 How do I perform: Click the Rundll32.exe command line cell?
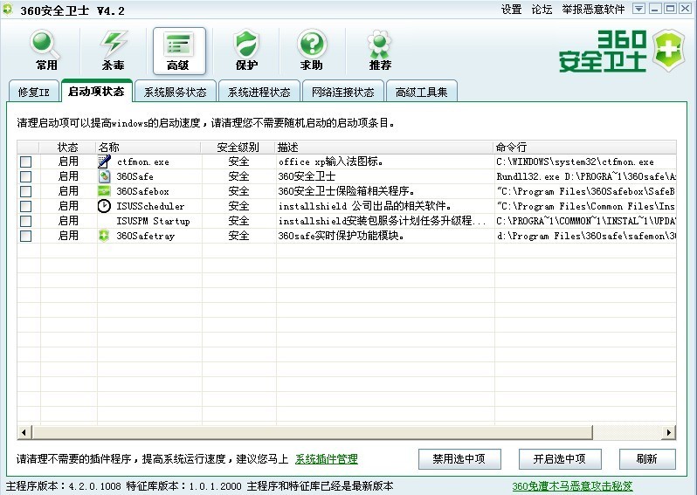pyautogui.click(x=586, y=176)
